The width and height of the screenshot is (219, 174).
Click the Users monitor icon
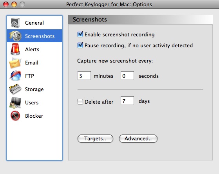point(15,102)
